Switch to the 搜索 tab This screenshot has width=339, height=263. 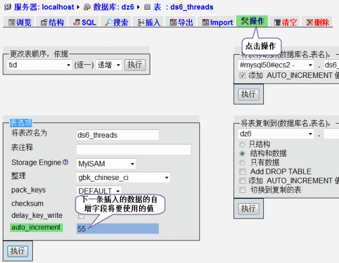pyautogui.click(x=116, y=22)
